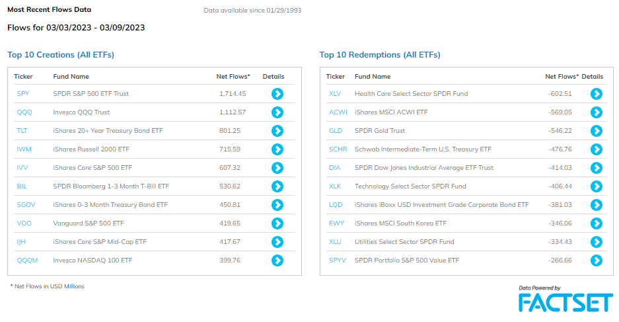Click the Net Flows* header in Creations table

tap(233, 77)
